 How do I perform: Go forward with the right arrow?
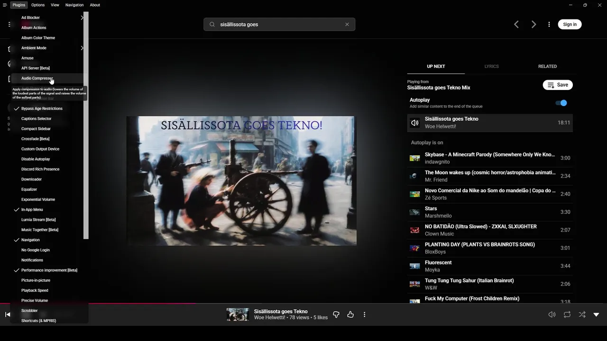(533, 24)
